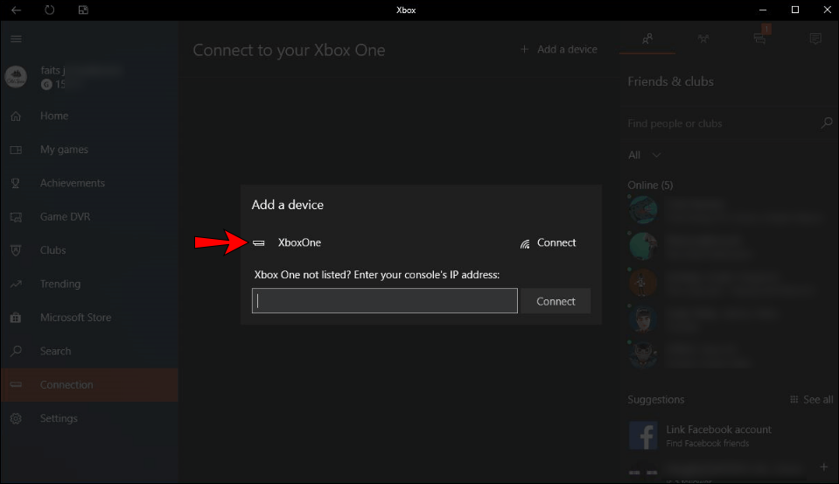Click the gamerscore G icon under profile
Image resolution: width=839 pixels, height=484 pixels.
46,84
